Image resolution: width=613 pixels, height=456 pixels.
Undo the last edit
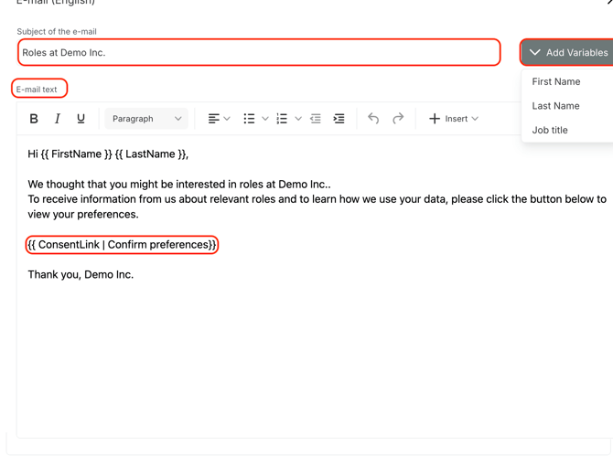pyautogui.click(x=373, y=119)
